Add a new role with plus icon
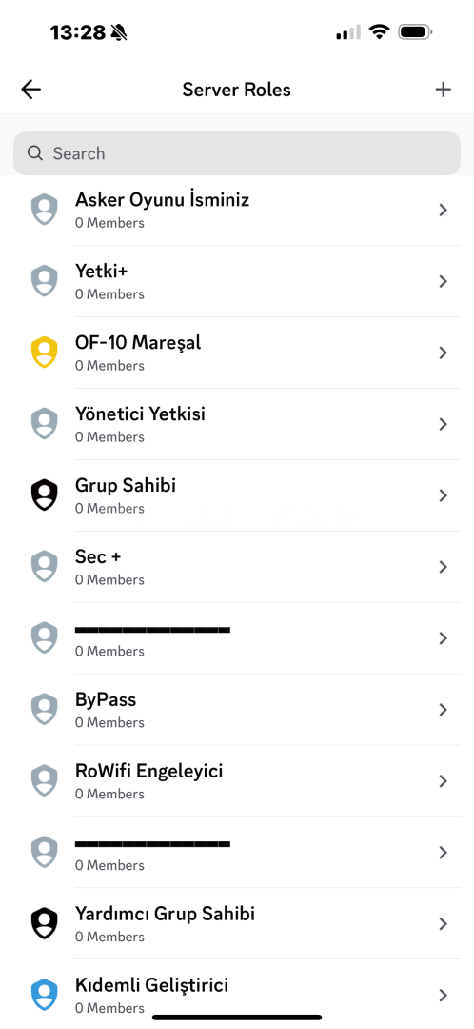Viewport: 474px width, 1029px height. coord(444,90)
